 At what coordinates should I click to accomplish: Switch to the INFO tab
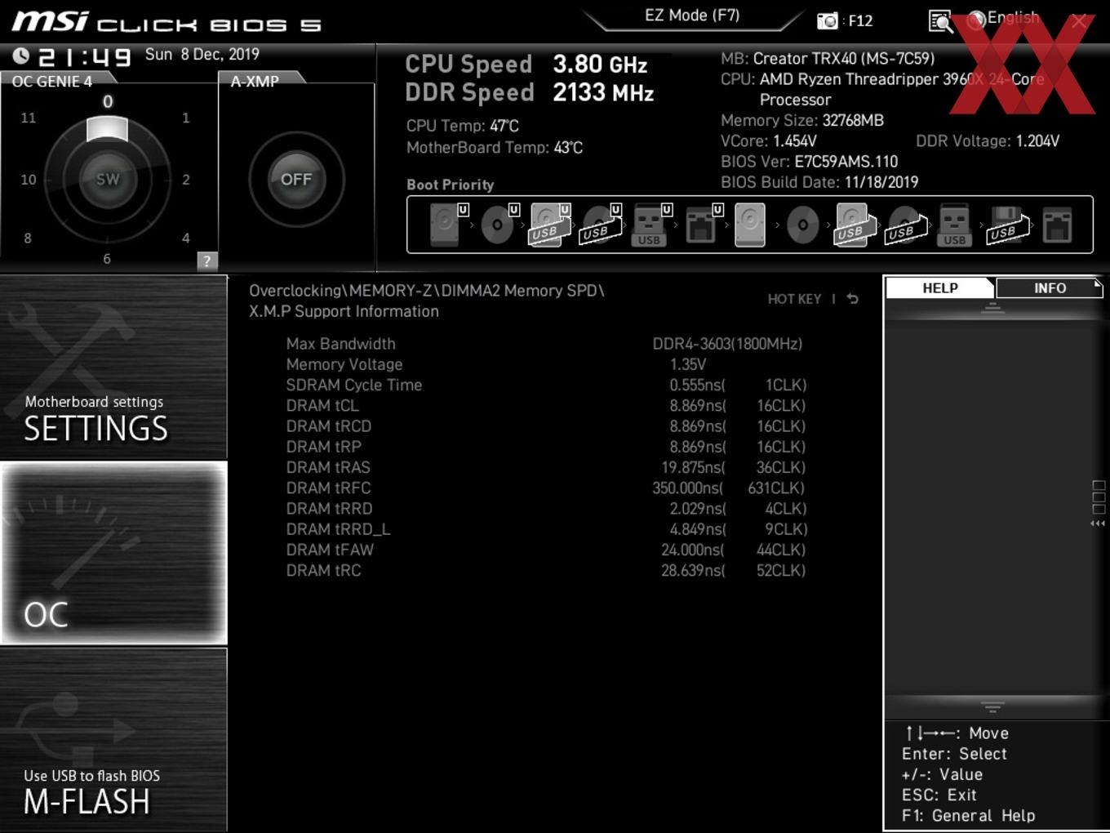click(x=1050, y=288)
